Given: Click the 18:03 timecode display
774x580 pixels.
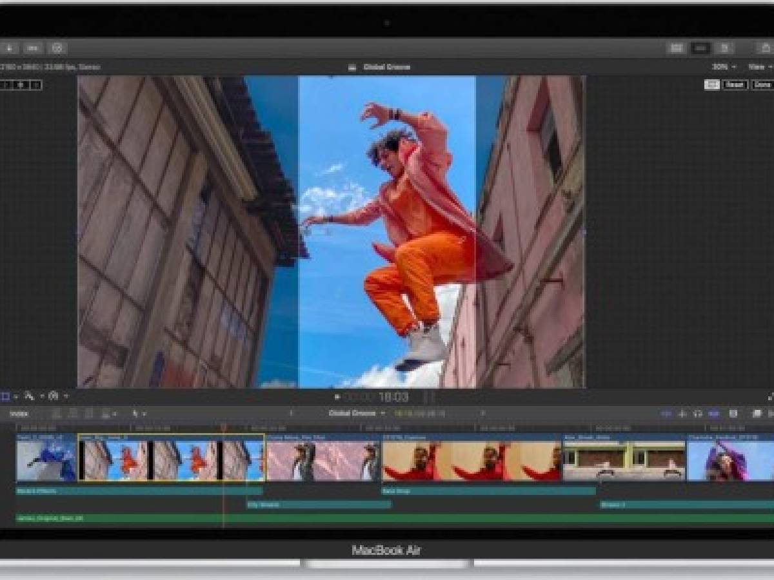Looking at the screenshot, I should [x=393, y=397].
